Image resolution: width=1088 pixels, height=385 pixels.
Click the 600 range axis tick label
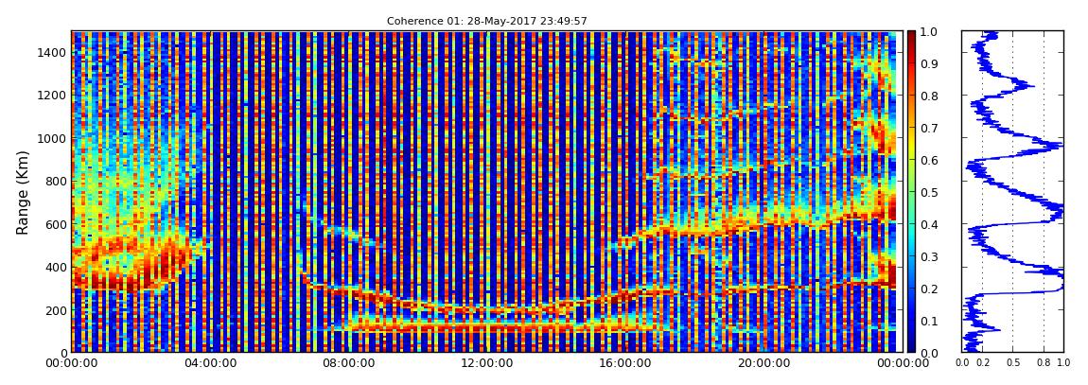click(56, 225)
